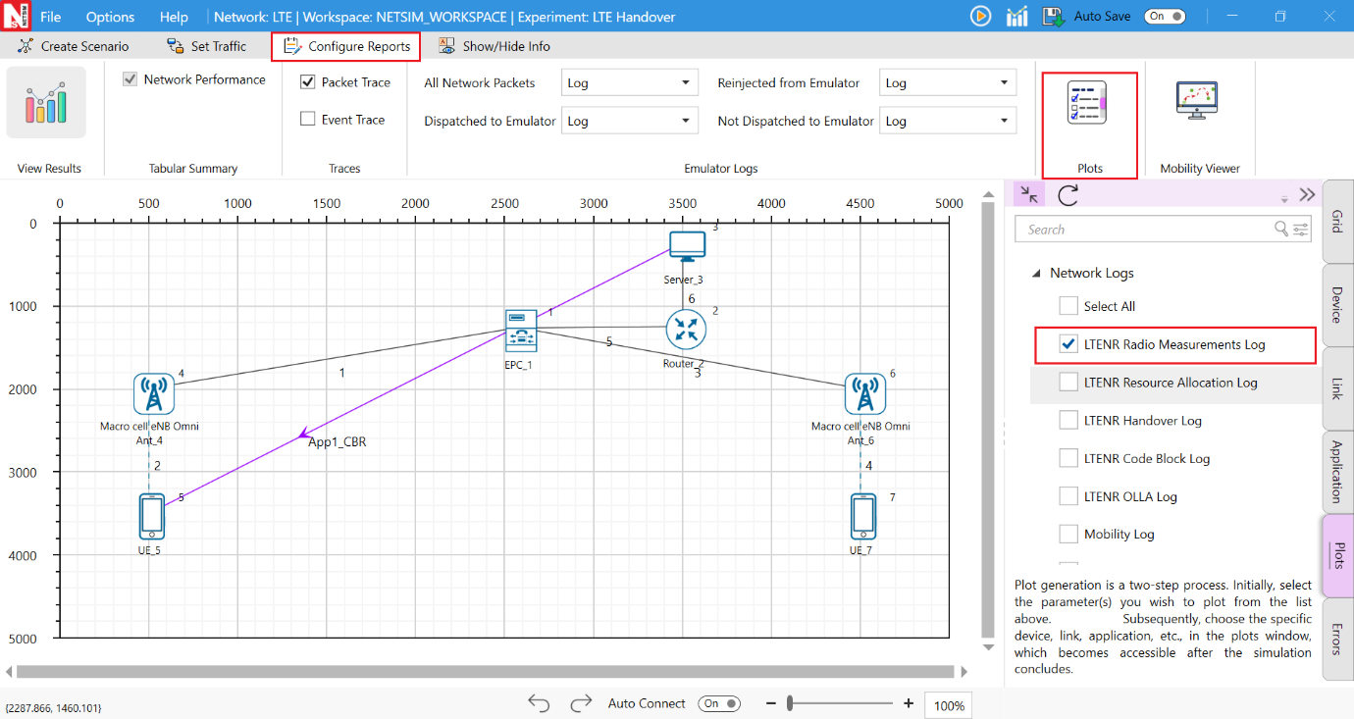
Task: Toggle the Auto Save switch
Action: 1165,16
